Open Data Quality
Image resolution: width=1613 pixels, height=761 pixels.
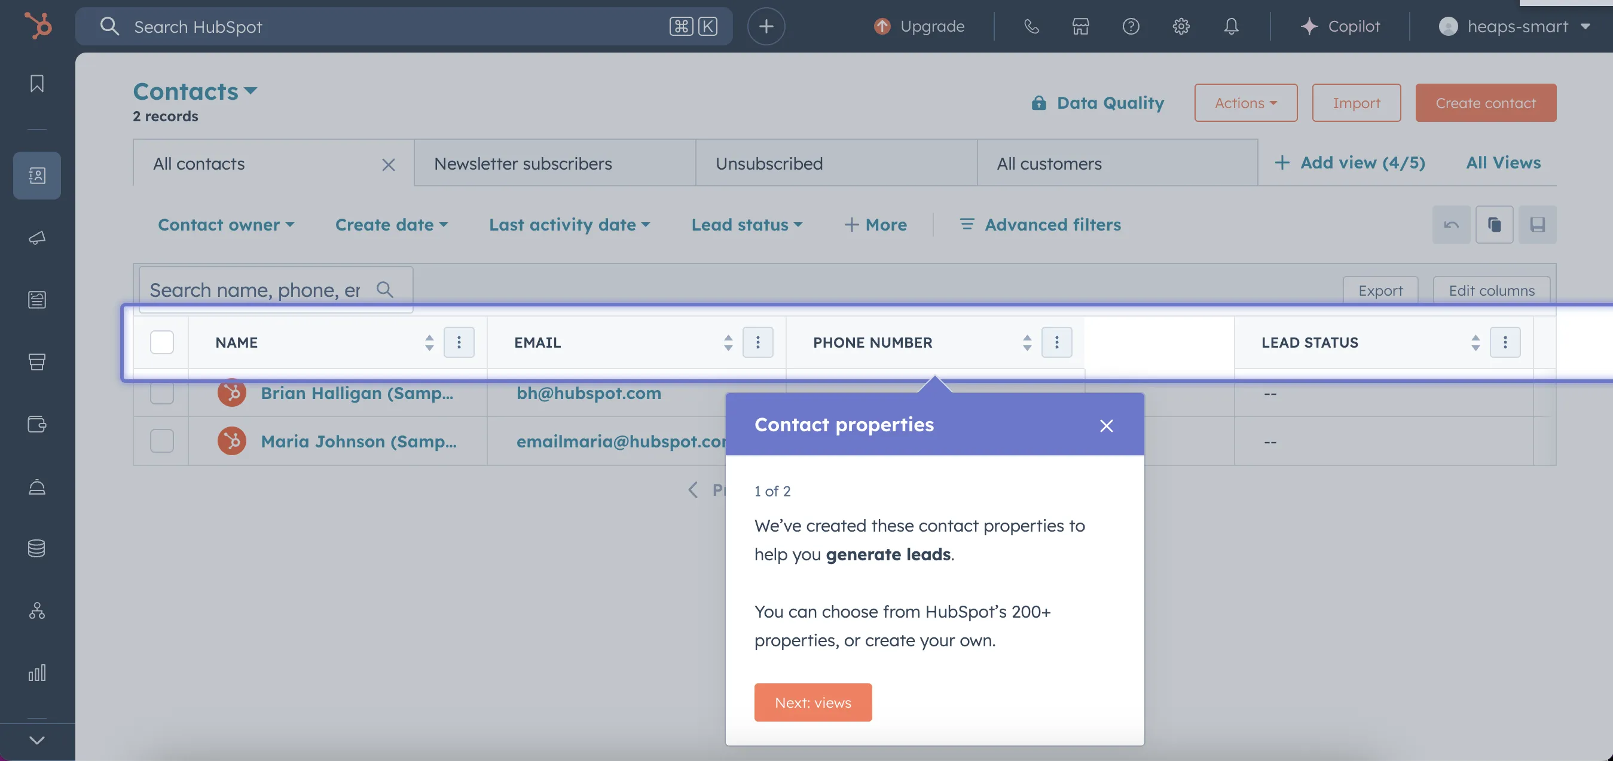click(x=1098, y=103)
